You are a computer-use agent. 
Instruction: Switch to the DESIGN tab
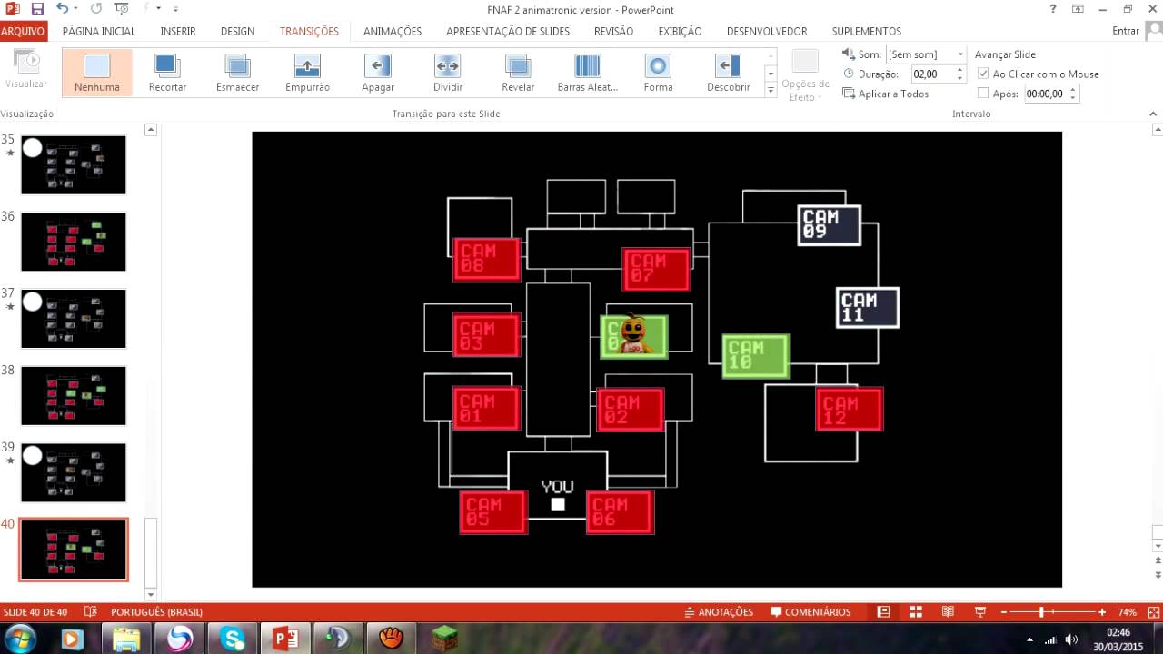[x=237, y=31]
